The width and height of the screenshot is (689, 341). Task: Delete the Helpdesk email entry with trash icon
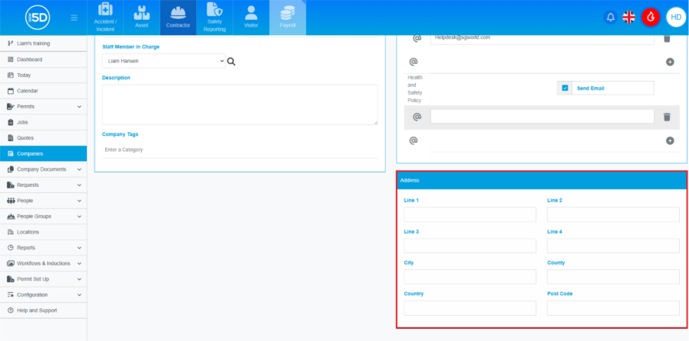(666, 37)
